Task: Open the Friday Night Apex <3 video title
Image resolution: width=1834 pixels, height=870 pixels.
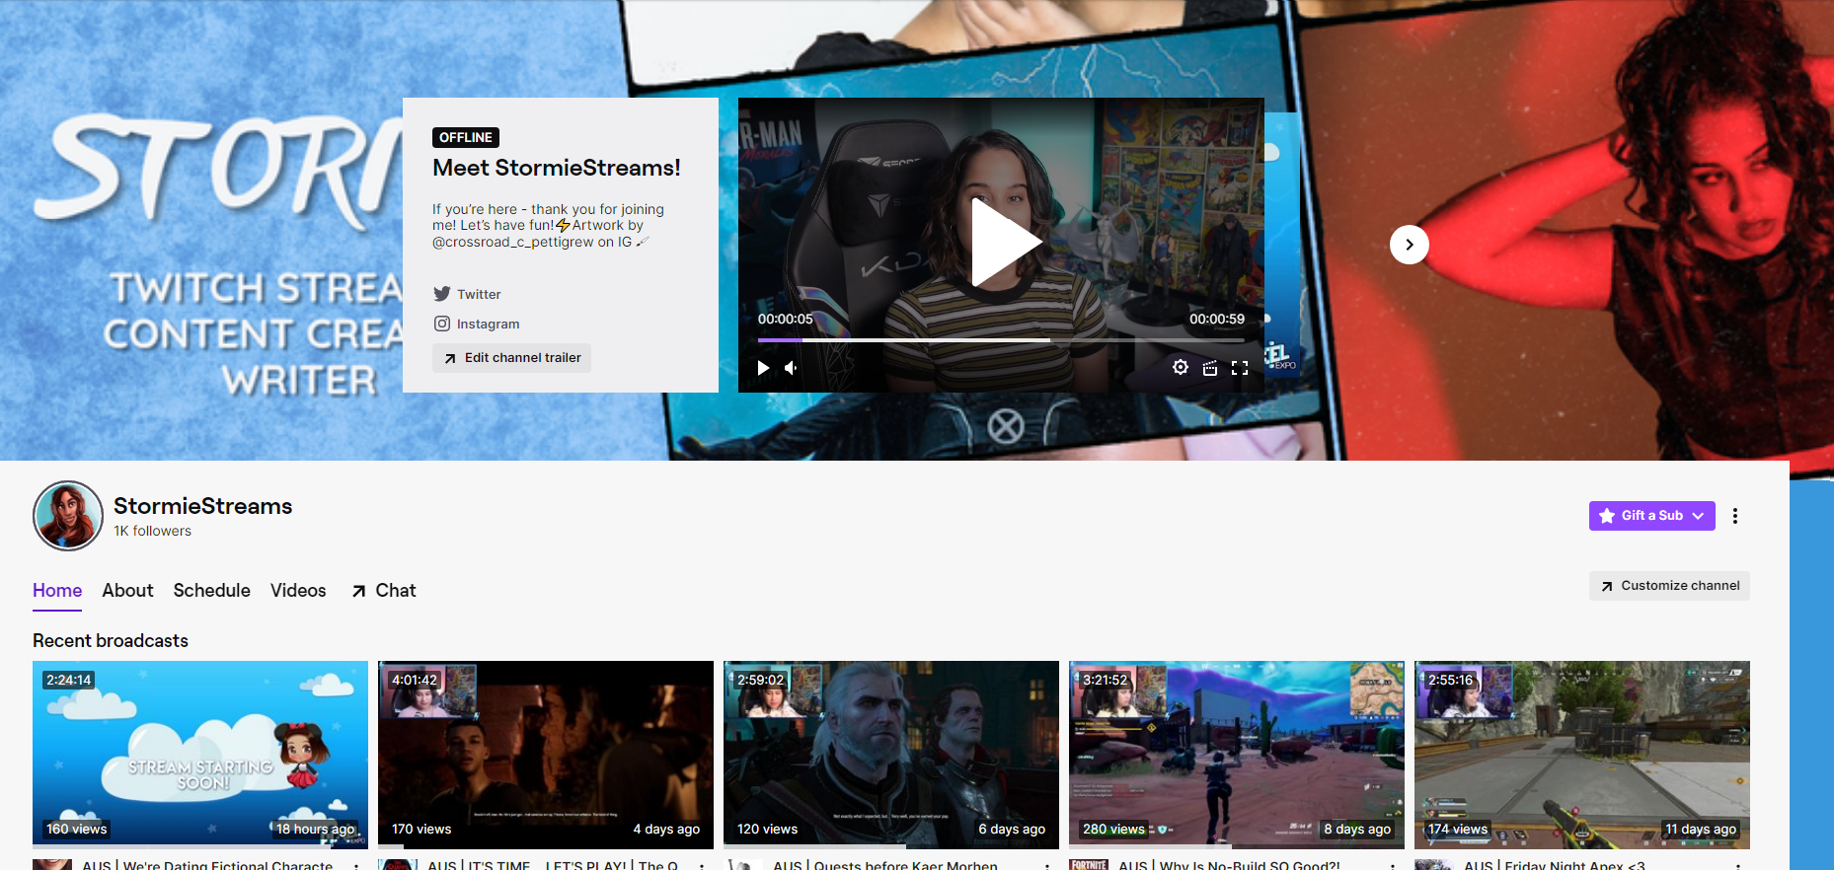Action: [1555, 865]
